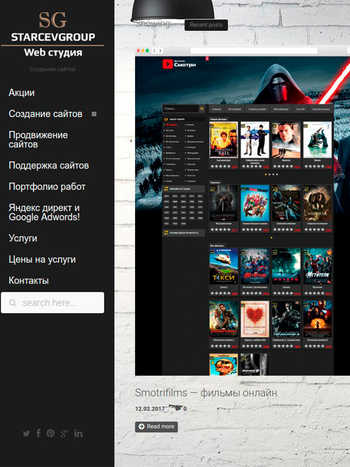
Task: Open Цены на услуги page
Action: [x=42, y=260]
